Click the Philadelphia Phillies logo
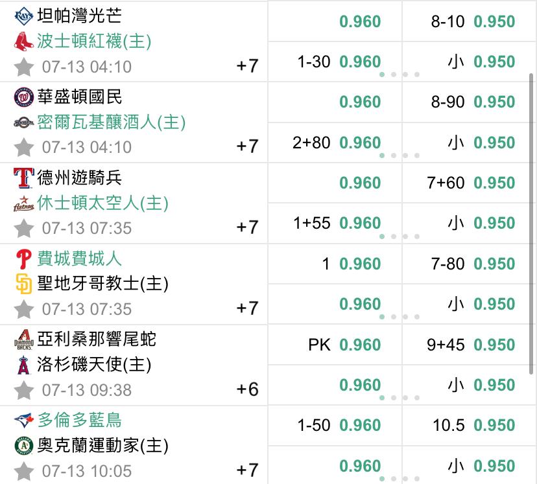Viewport: 537px width, 484px height. tap(24, 259)
